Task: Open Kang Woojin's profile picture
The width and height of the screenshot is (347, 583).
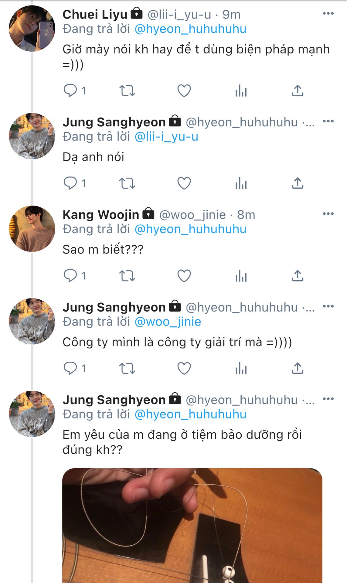Action: 32,229
